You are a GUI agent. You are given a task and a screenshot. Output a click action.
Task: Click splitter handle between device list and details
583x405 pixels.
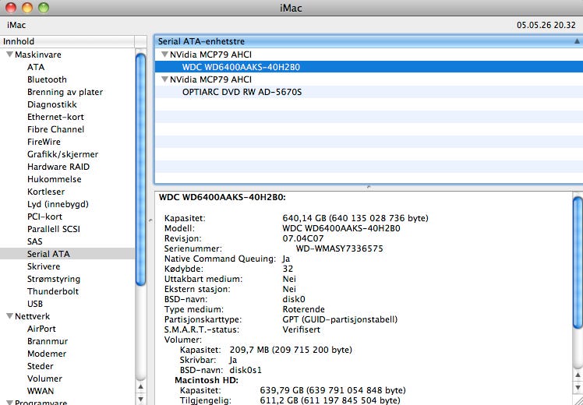[369, 187]
